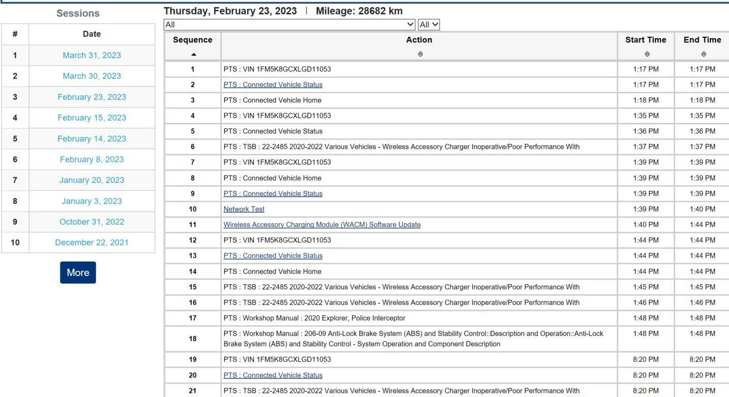The height and width of the screenshot is (397, 729).
Task: Open Connected Vehicle Status link in sequence 20
Action: tap(273, 375)
